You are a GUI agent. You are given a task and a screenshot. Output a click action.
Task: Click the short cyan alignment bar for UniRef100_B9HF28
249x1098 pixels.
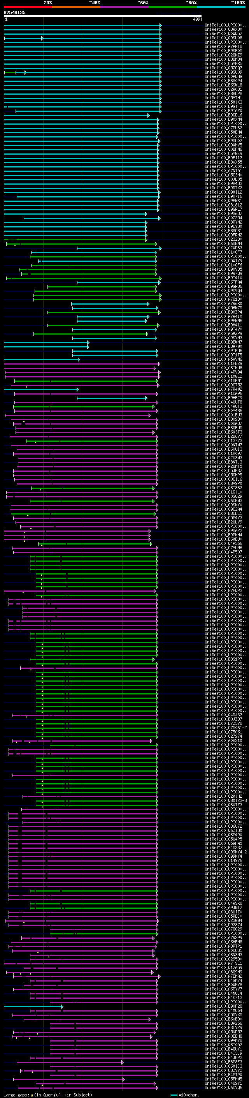(33, 1006)
